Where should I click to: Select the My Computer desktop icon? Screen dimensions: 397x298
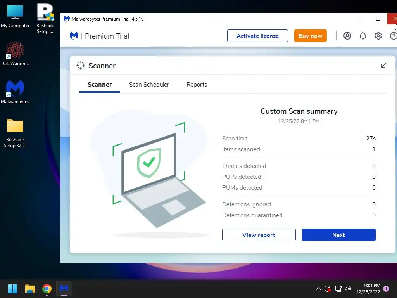tap(15, 16)
